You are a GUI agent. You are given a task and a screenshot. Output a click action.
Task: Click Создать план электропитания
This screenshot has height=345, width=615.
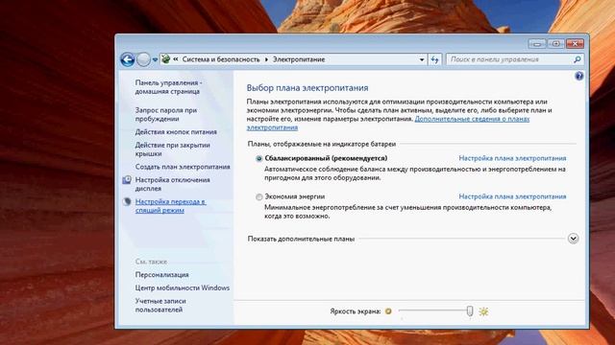pyautogui.click(x=183, y=167)
